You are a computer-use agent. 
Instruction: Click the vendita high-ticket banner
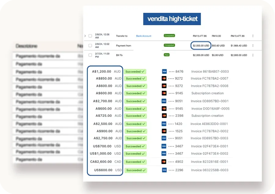[172, 19]
